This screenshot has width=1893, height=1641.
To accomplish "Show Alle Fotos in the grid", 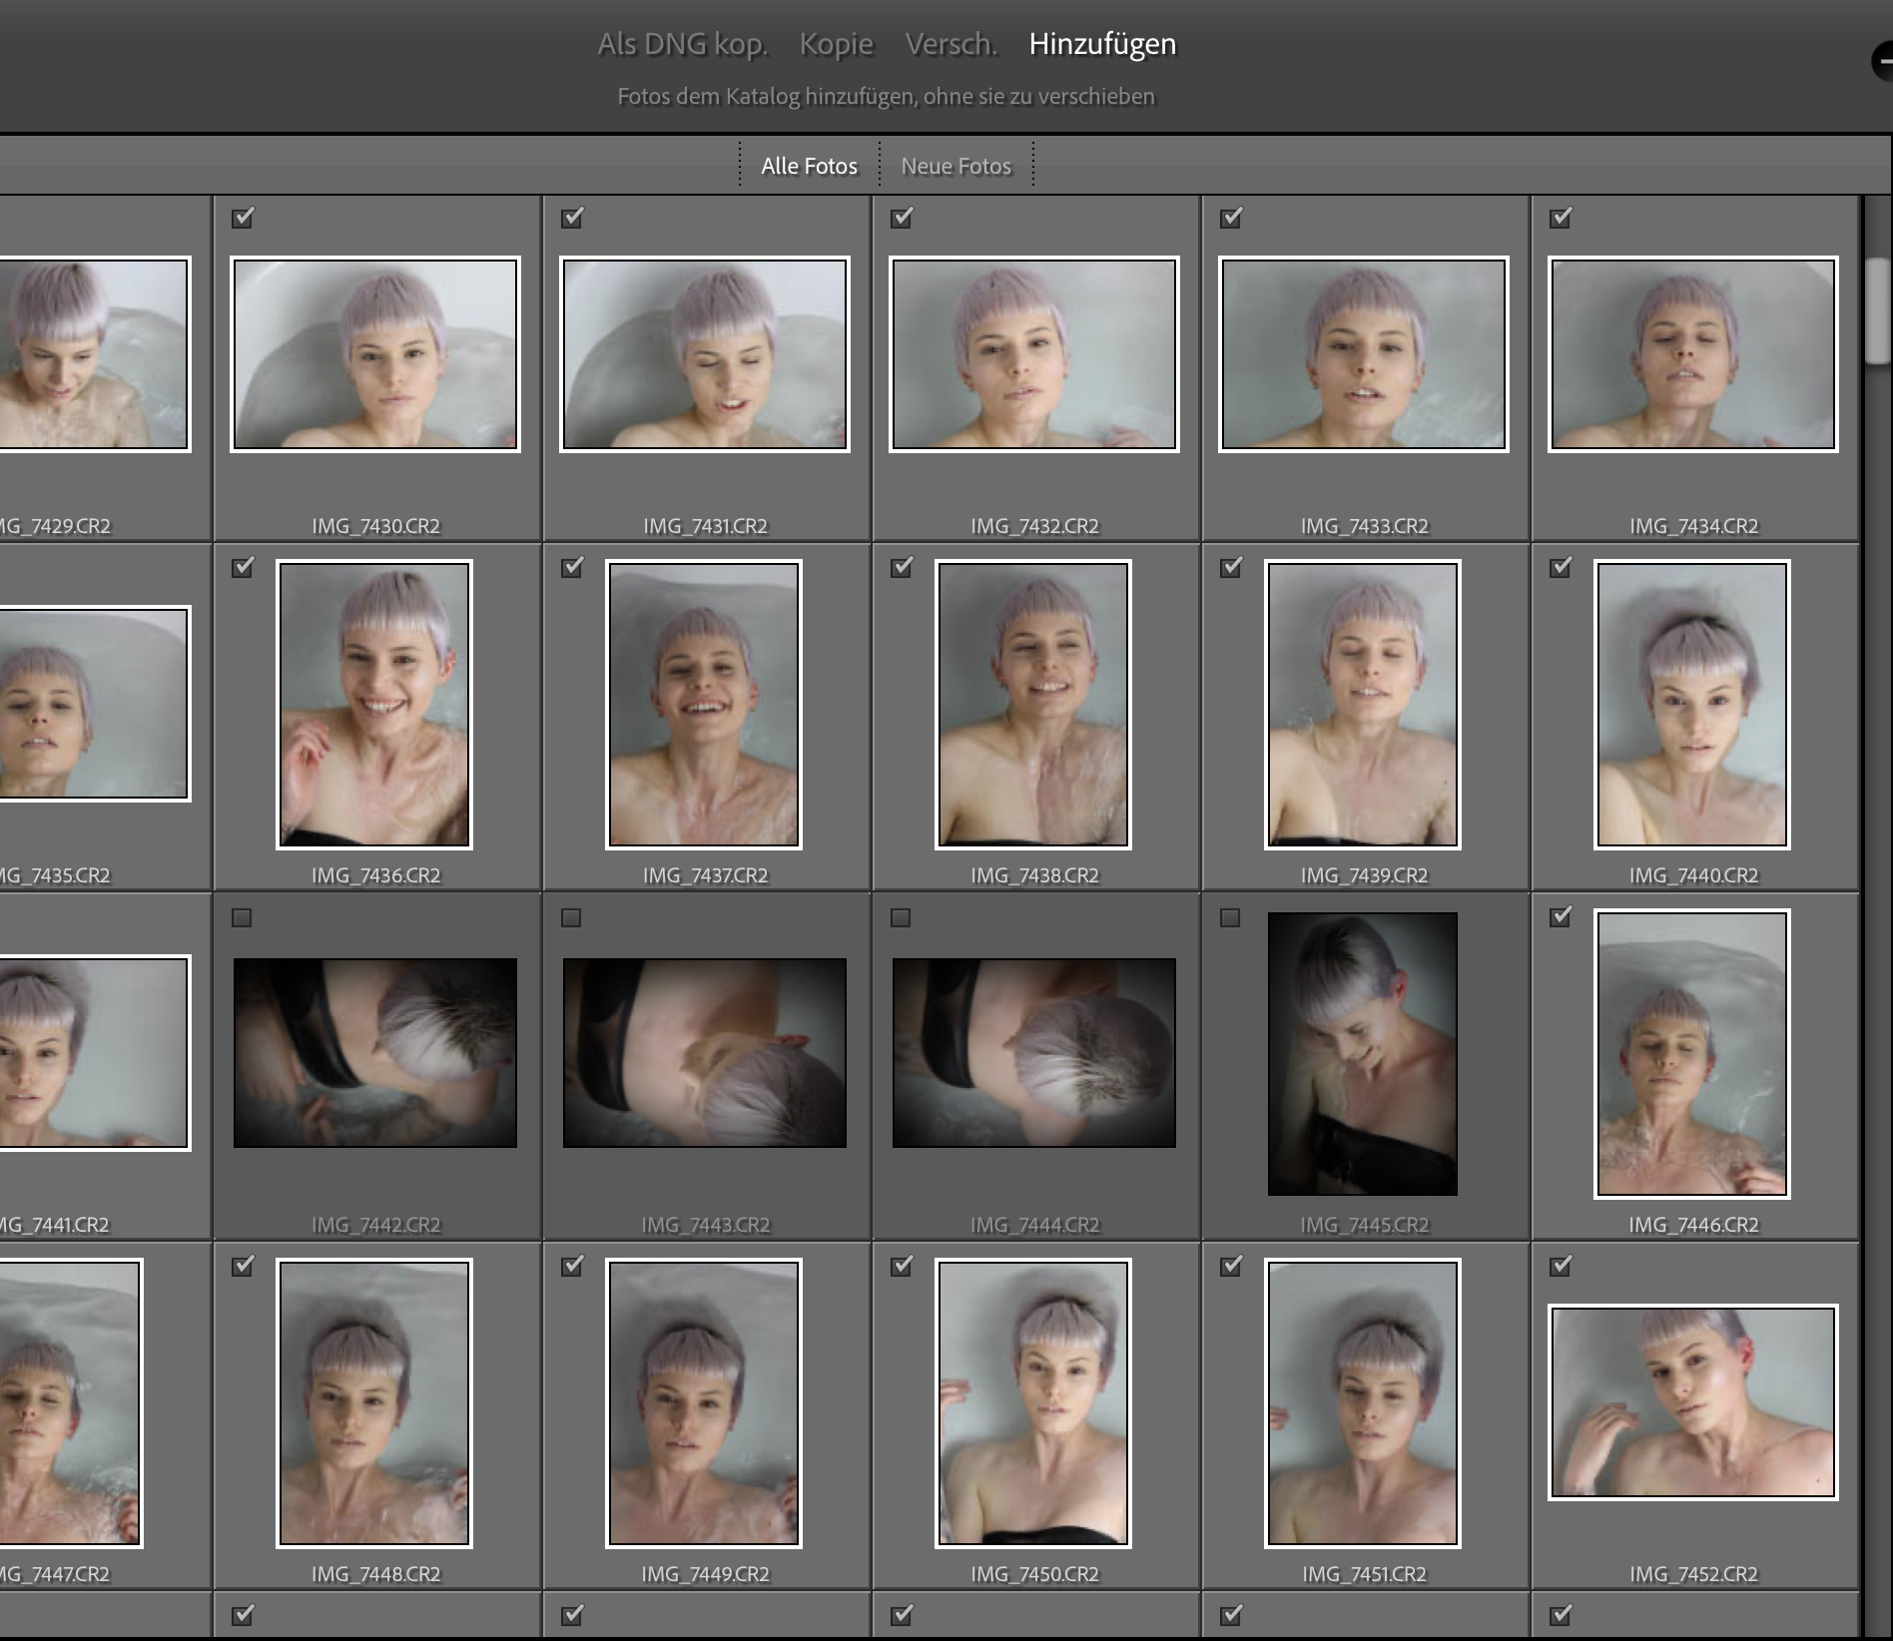I will click(810, 166).
